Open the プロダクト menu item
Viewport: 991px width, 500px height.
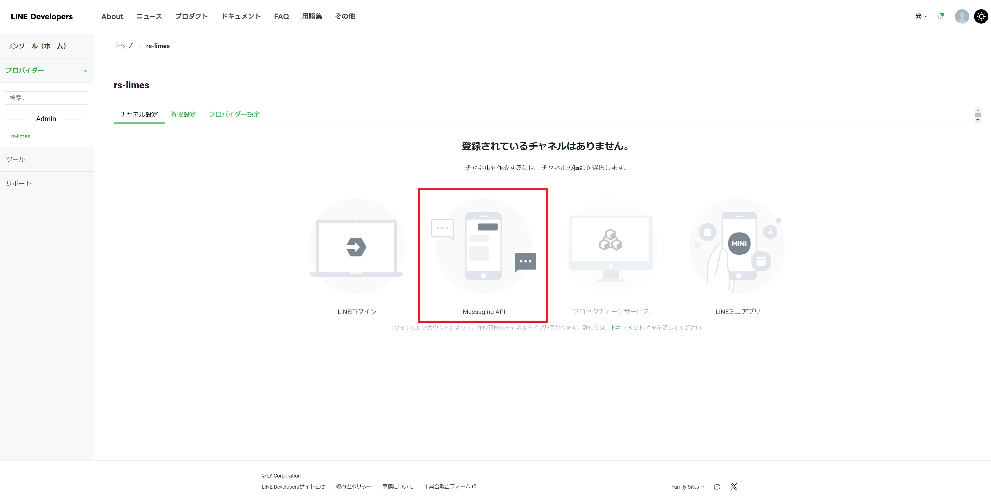(x=191, y=17)
